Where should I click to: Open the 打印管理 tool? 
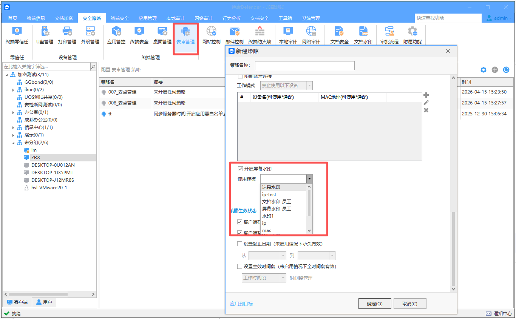pos(67,35)
